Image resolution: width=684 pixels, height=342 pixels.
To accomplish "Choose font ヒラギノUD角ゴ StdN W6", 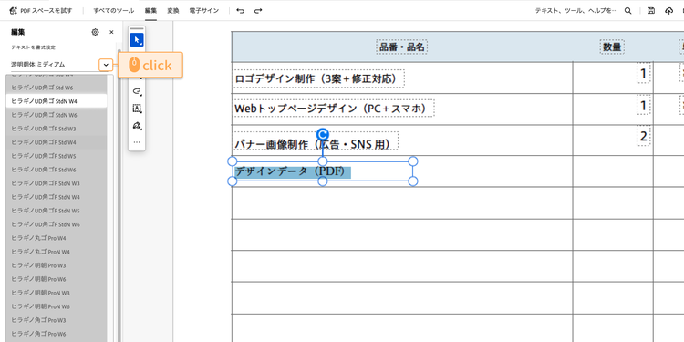I will click(57, 115).
